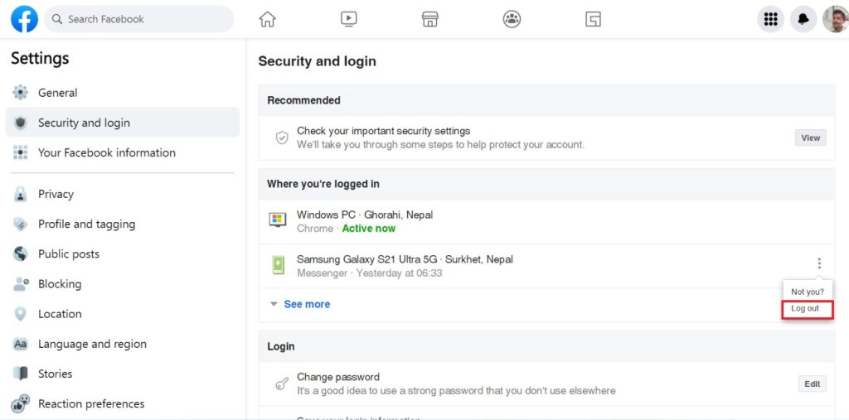This screenshot has height=420, width=849.
Task: Select Check your important security settings text
Action: pos(383,131)
